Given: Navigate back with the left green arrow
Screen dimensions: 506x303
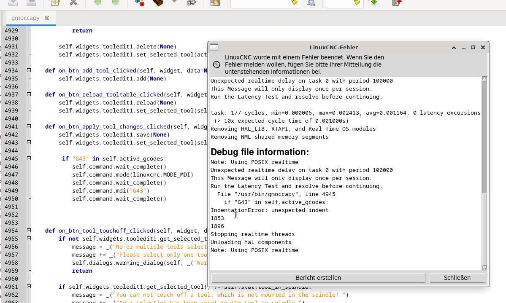Looking at the screenshot, I should click(x=97, y=3).
